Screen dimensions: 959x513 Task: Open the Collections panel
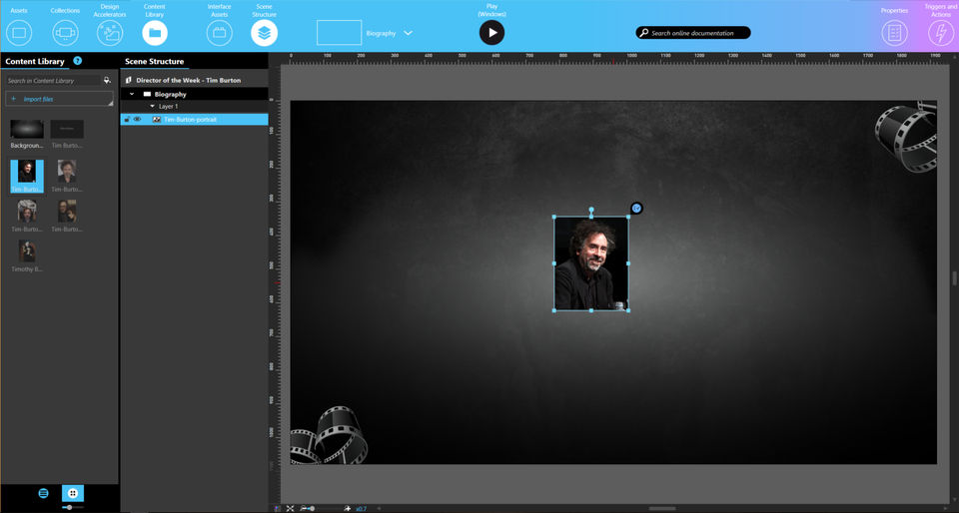click(65, 33)
